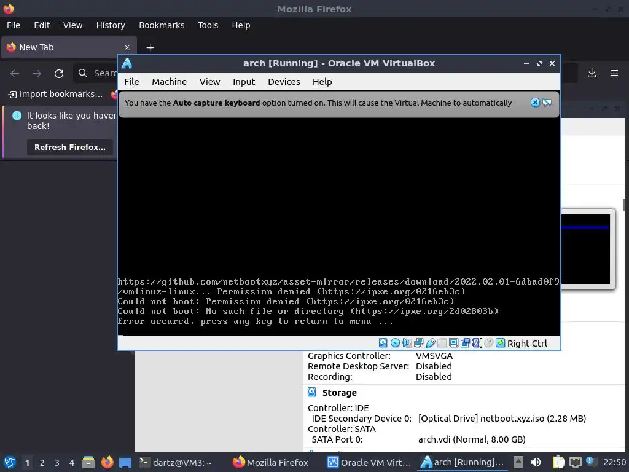The height and width of the screenshot is (472, 629).
Task: Click the CPU virtualization indicator icon
Action: pos(477,343)
